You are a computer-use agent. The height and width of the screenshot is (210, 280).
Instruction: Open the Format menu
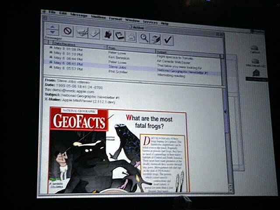[x=115, y=18]
